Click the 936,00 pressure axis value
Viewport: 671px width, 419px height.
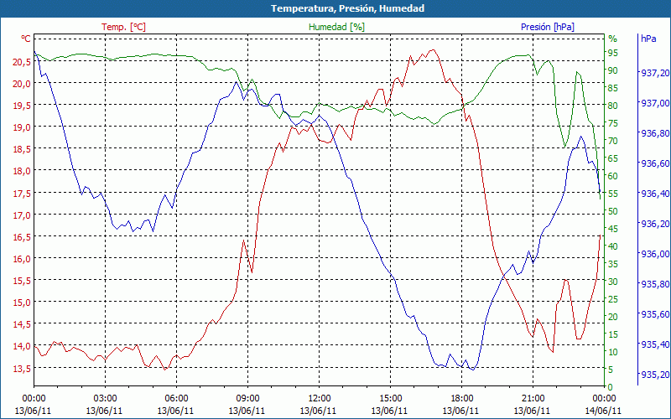[x=655, y=254]
